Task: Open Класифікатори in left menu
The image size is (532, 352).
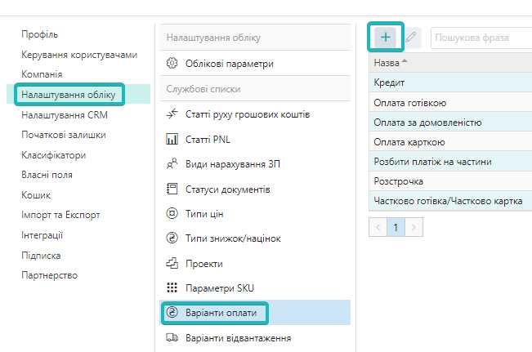Action: tap(54, 155)
